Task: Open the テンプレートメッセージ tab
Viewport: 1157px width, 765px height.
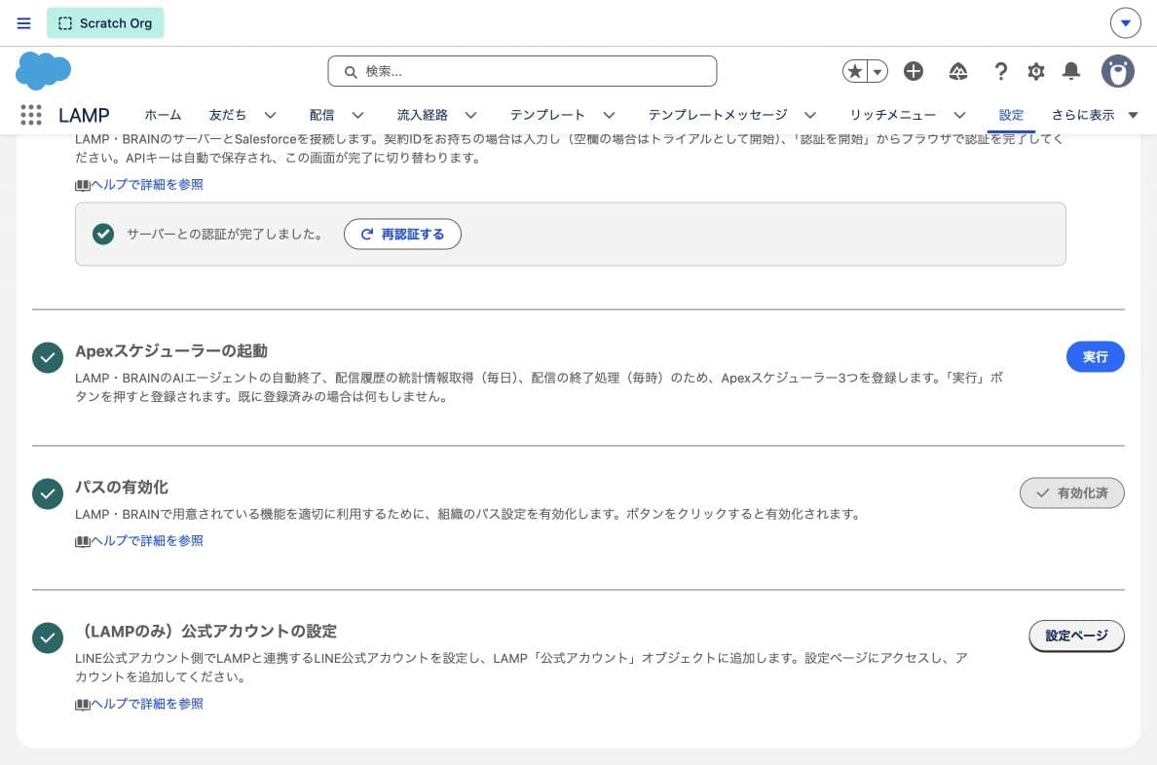Action: coord(717,115)
